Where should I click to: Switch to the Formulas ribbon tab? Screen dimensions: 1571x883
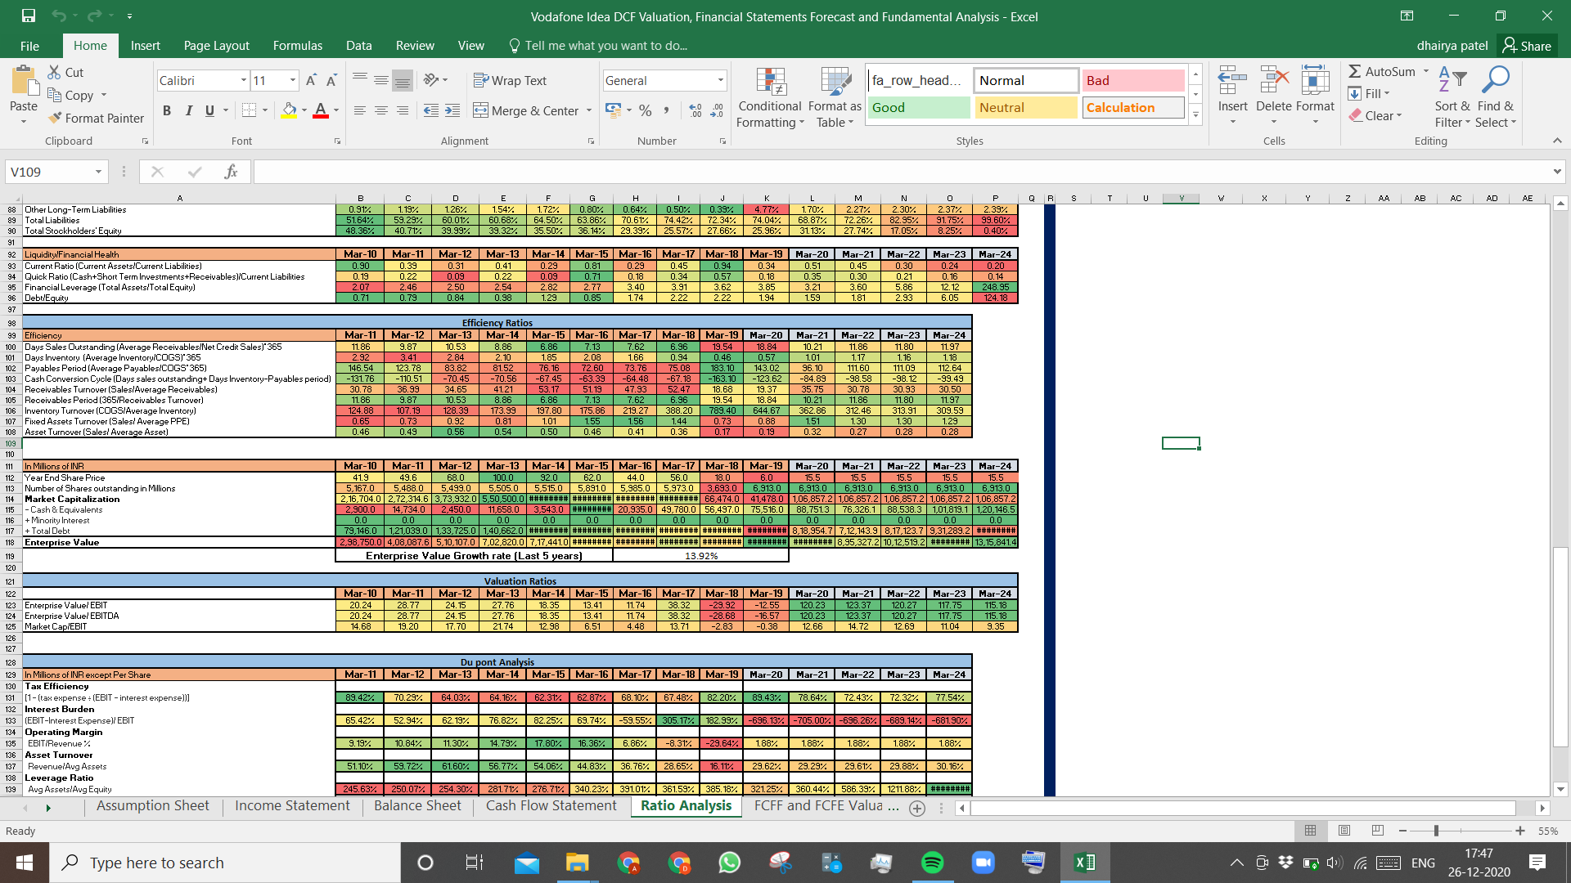point(298,46)
